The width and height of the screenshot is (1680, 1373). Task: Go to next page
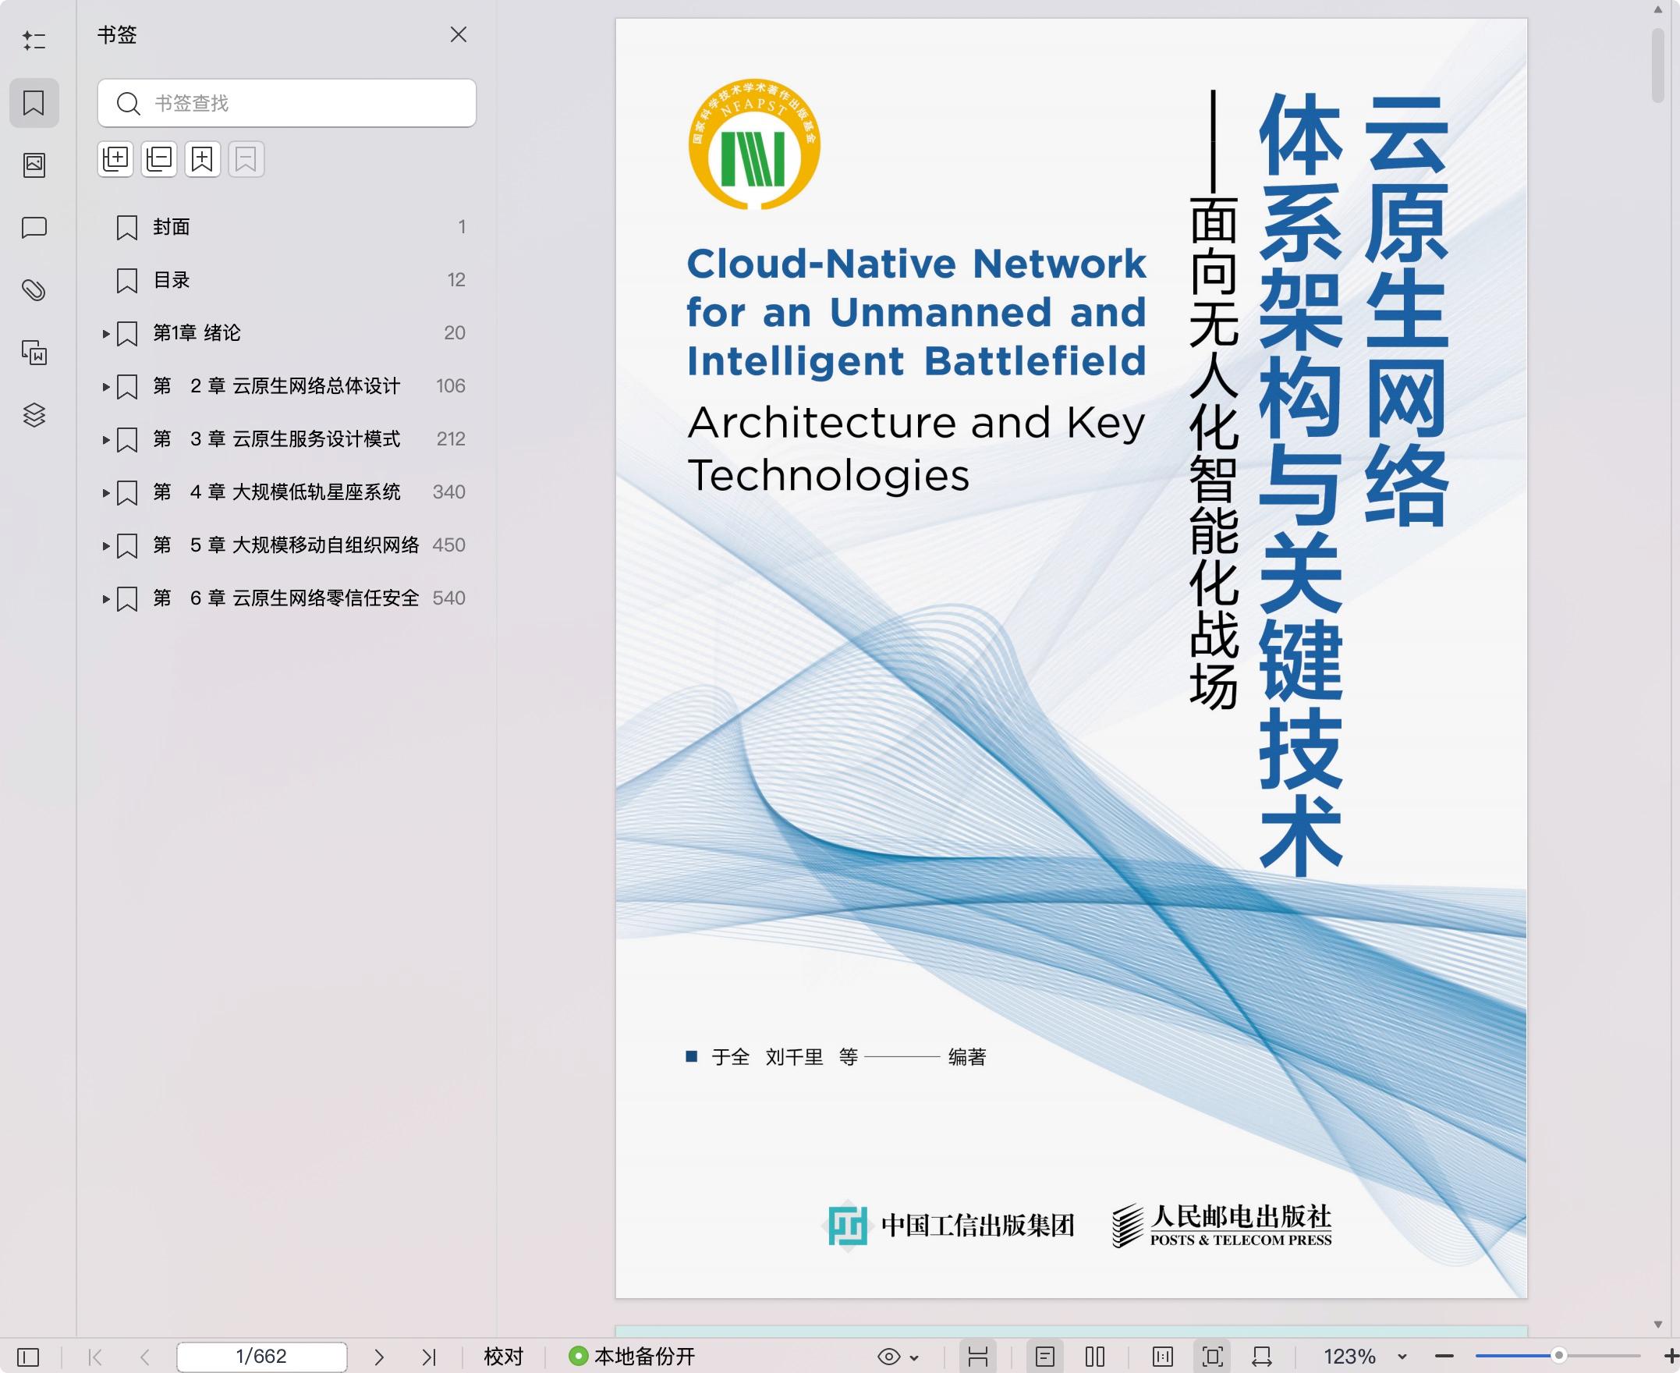379,1357
